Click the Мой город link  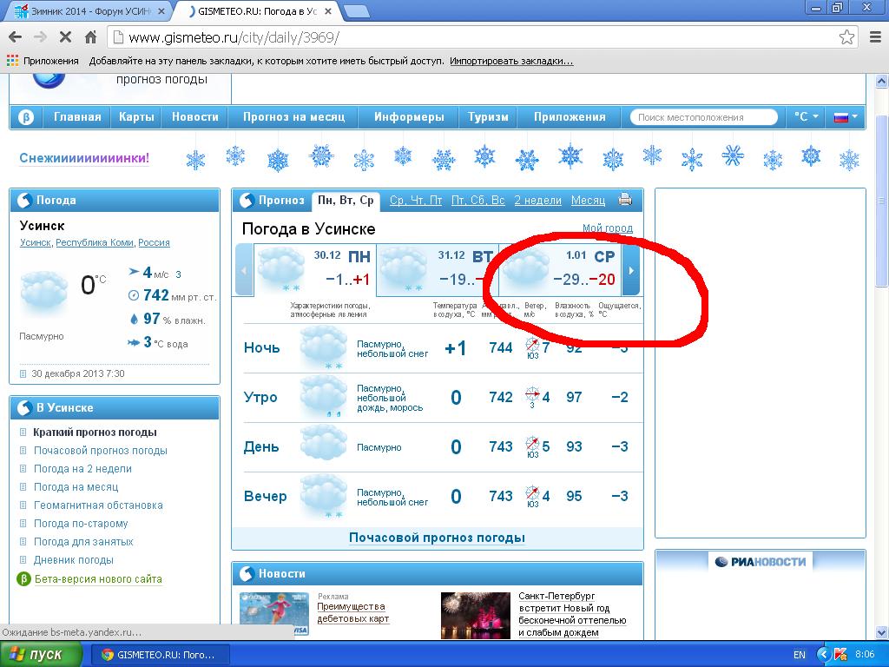coord(607,228)
